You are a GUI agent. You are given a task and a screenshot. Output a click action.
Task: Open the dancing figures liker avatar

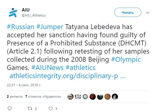78,97
